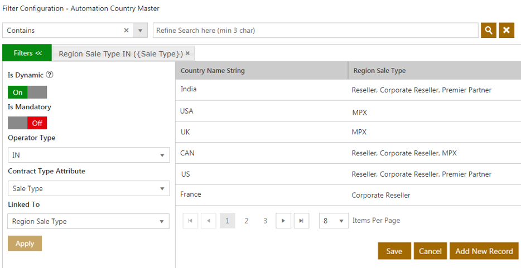This screenshot has height=268, width=521.
Task: Go to the first page of results
Action: (190, 221)
